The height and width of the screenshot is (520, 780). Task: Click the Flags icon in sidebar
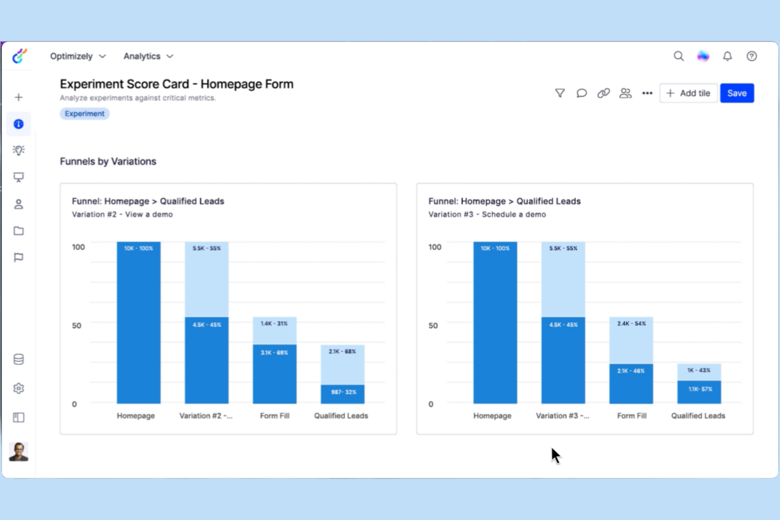[18, 257]
